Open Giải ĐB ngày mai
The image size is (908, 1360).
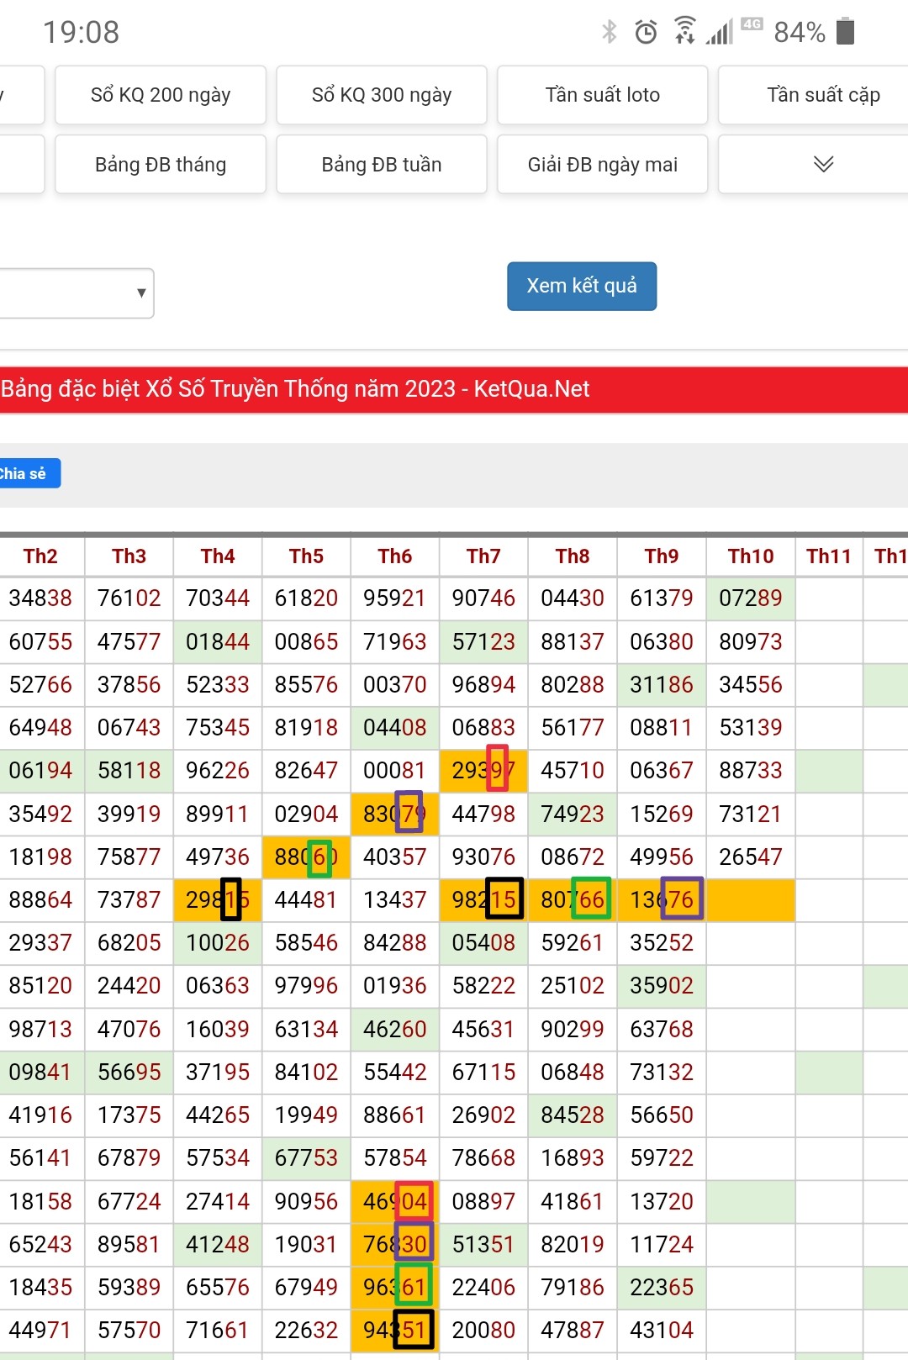[x=603, y=164]
